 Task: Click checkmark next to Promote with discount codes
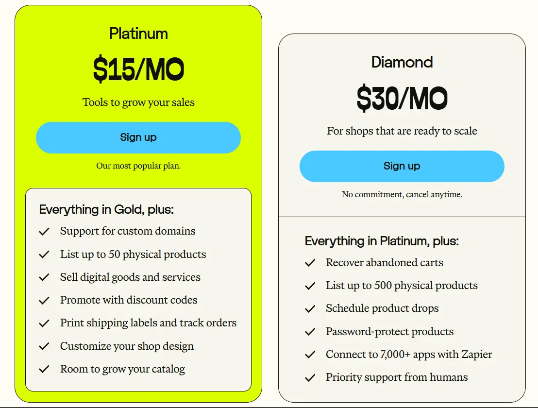(x=44, y=301)
